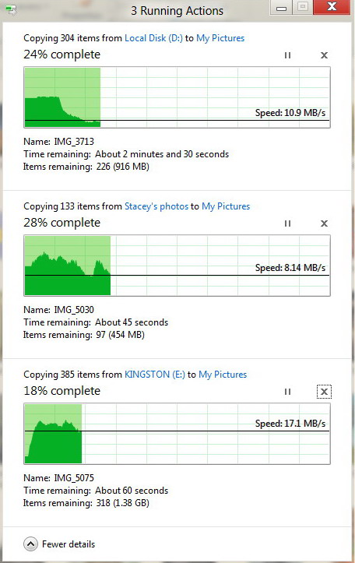Click the 3 Running Actions title bar
Viewport: 355px width, 563px height.
click(177, 11)
